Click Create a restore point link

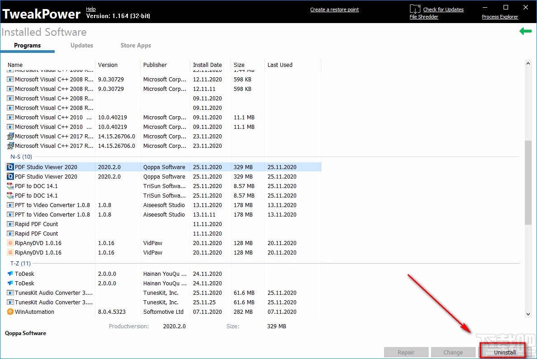click(334, 9)
